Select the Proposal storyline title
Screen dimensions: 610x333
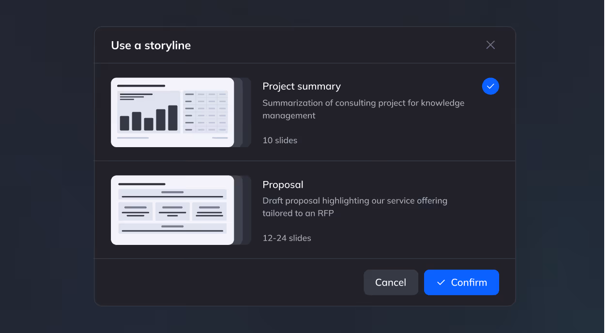(283, 184)
